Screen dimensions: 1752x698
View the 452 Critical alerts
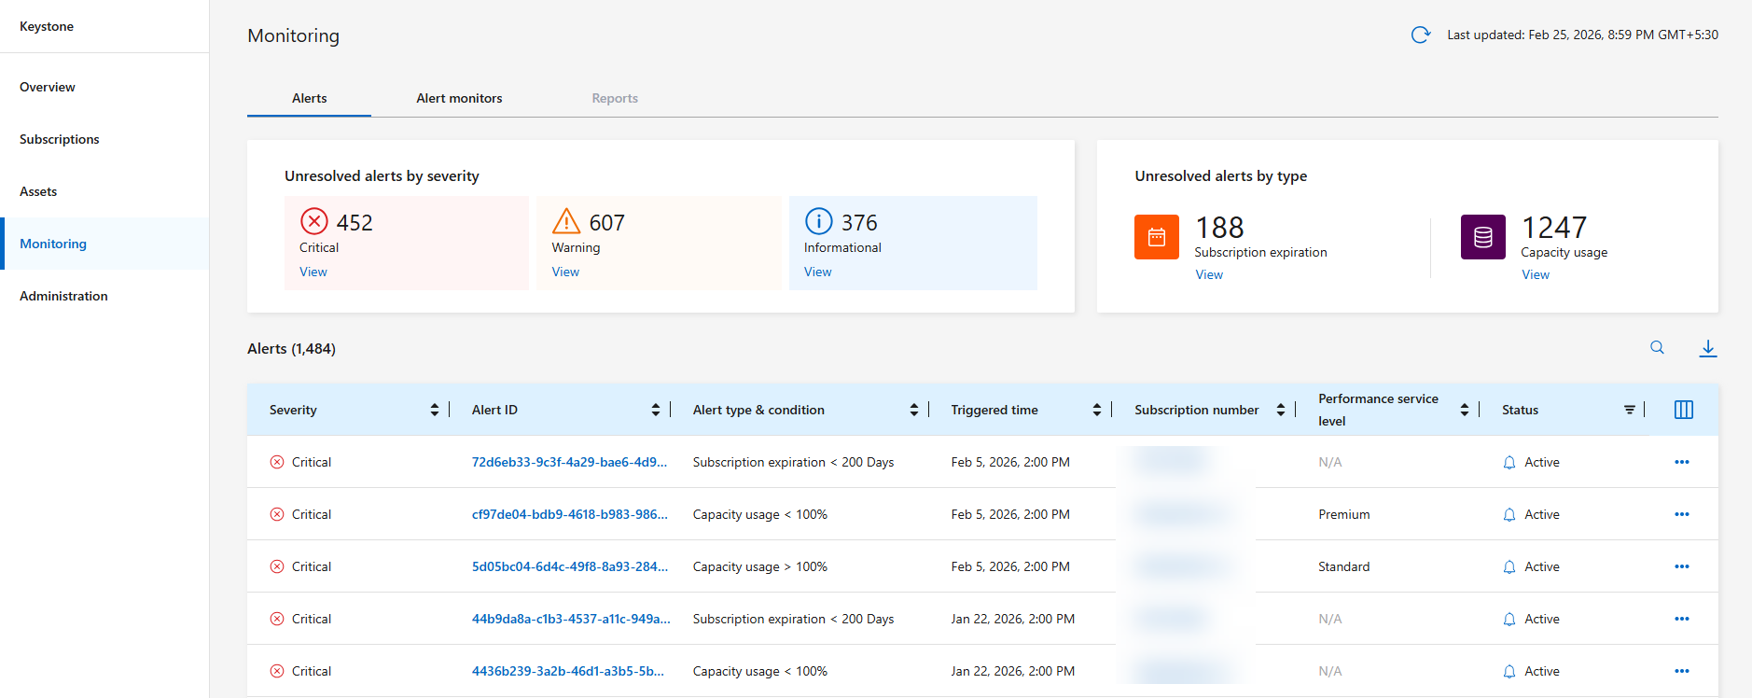point(313,272)
